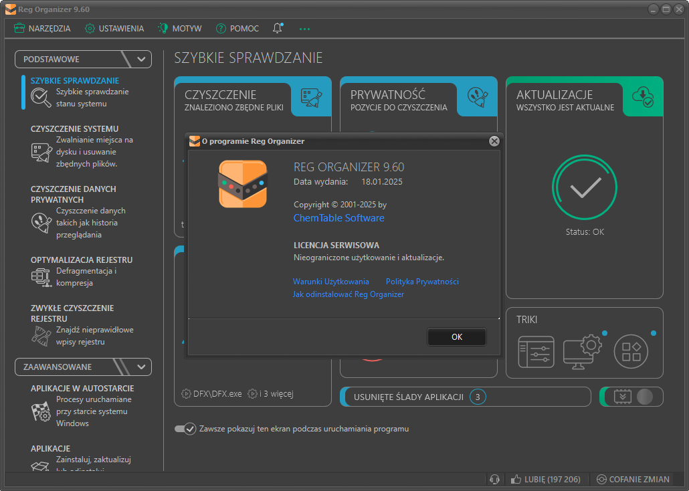Click the Reg Organizer title bar app icon
This screenshot has height=491, width=689.
pos(11,9)
